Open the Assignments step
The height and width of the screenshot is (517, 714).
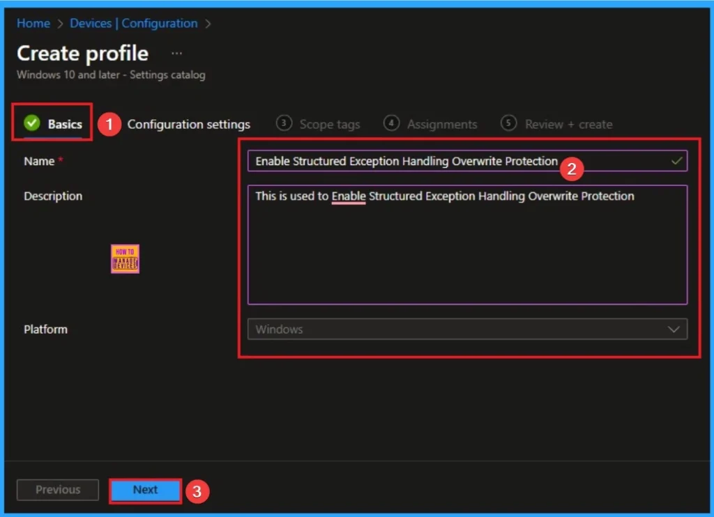click(x=442, y=124)
